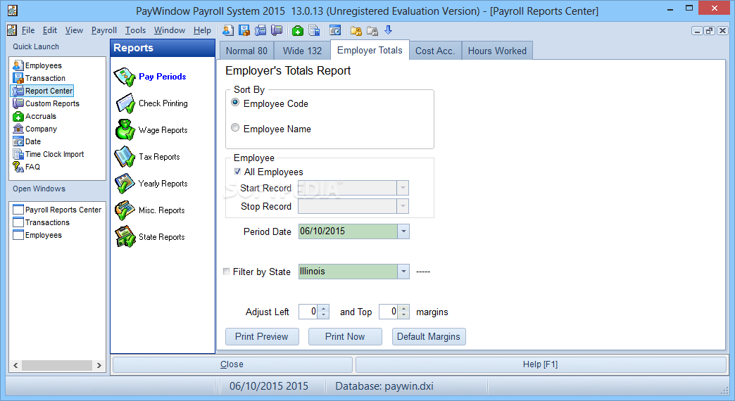Open the Edit menu

pos(50,30)
